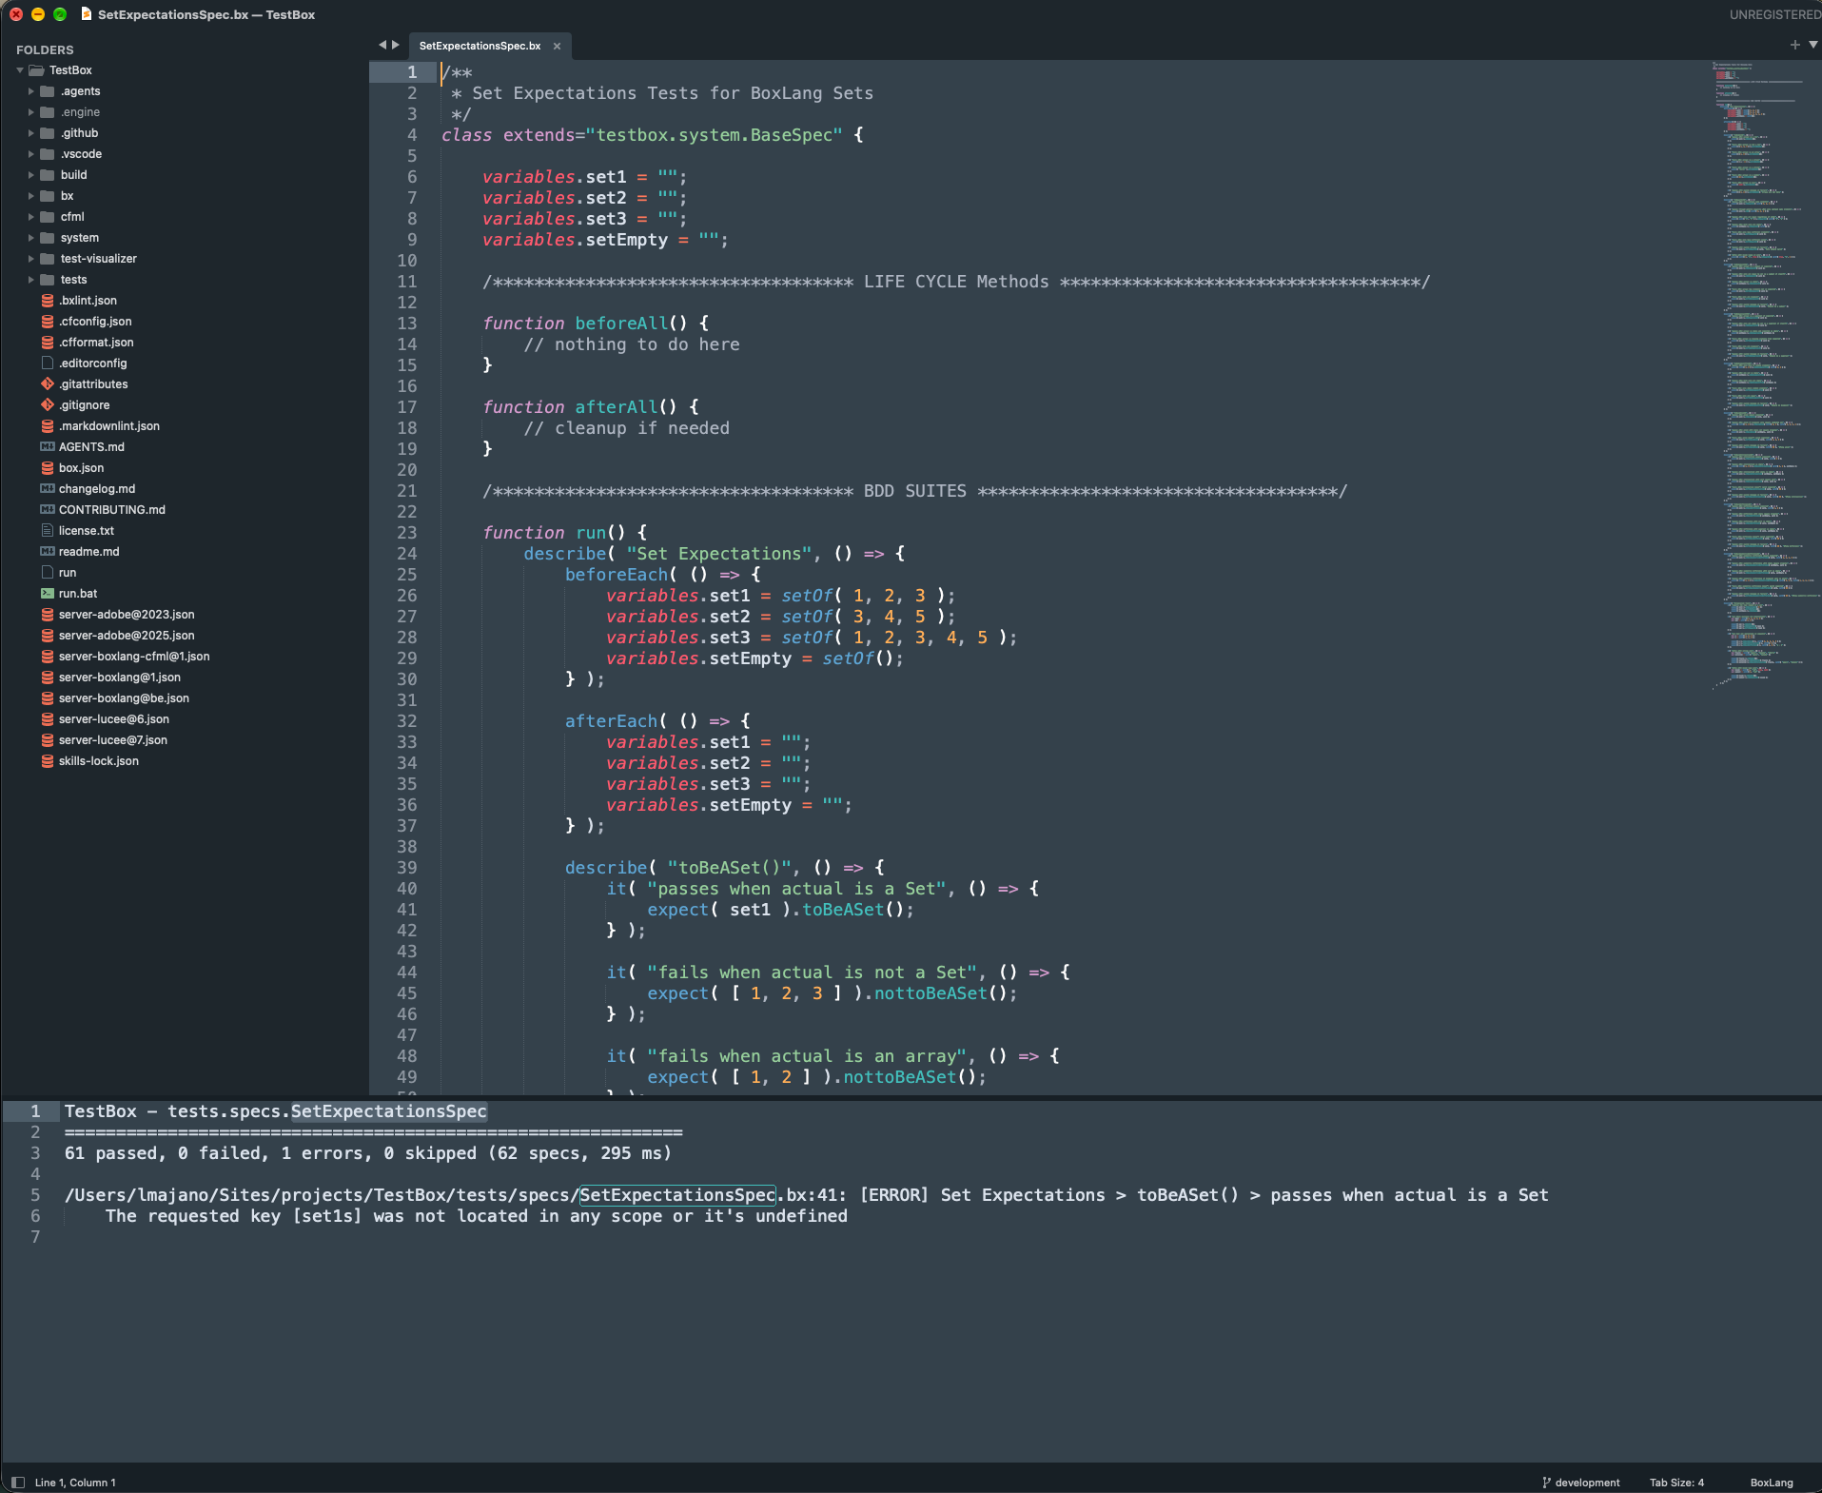Click the box.json file icon
Image resolution: width=1822 pixels, height=1493 pixels.
pos(48,468)
